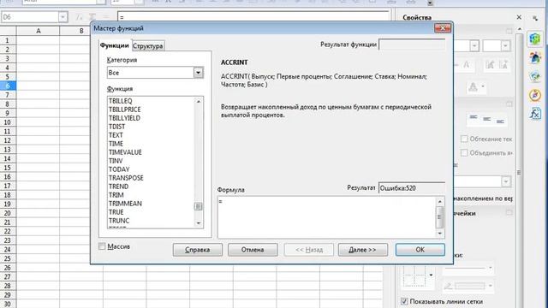Enable Объединить ячейки checkbox
Image resolution: width=548 pixels, height=308 pixels.
(x=464, y=152)
